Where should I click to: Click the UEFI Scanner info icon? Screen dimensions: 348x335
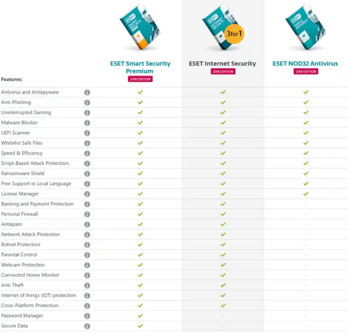87,133
